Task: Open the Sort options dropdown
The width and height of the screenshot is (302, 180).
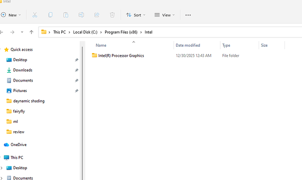Action: coord(136,15)
